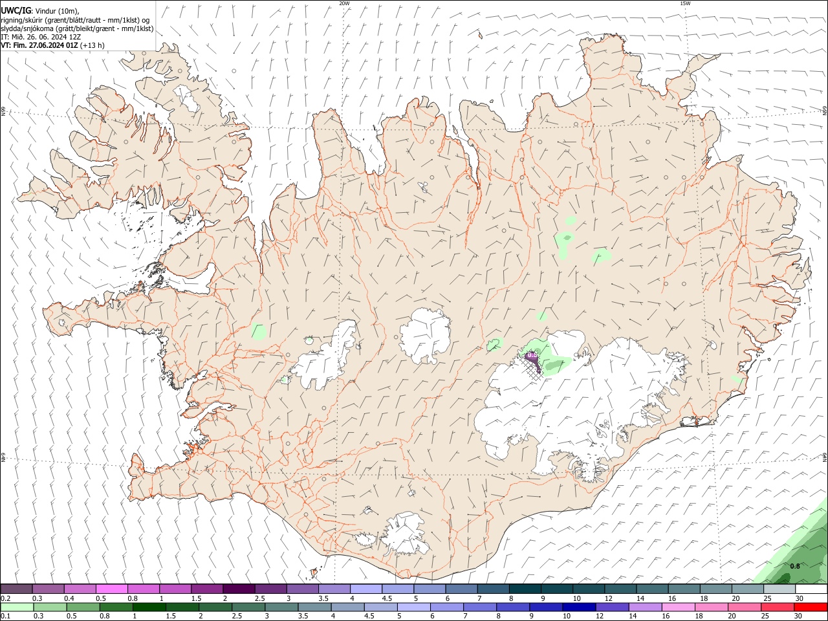Click the snow legend swatch labeled 2.5

point(271,589)
